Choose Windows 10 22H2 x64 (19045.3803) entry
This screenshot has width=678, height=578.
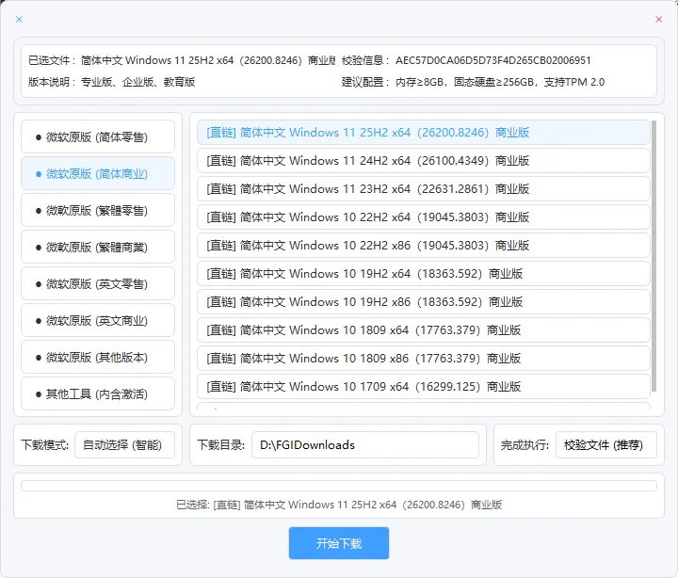[x=424, y=217]
